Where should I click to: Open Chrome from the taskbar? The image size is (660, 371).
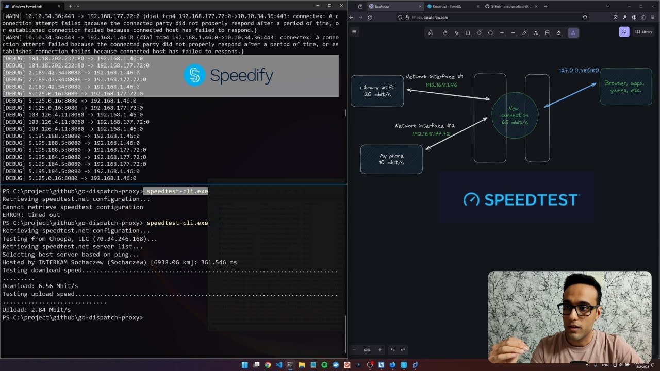[268, 365]
